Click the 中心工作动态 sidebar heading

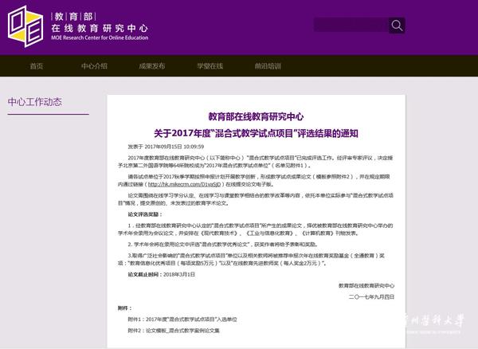(35, 102)
